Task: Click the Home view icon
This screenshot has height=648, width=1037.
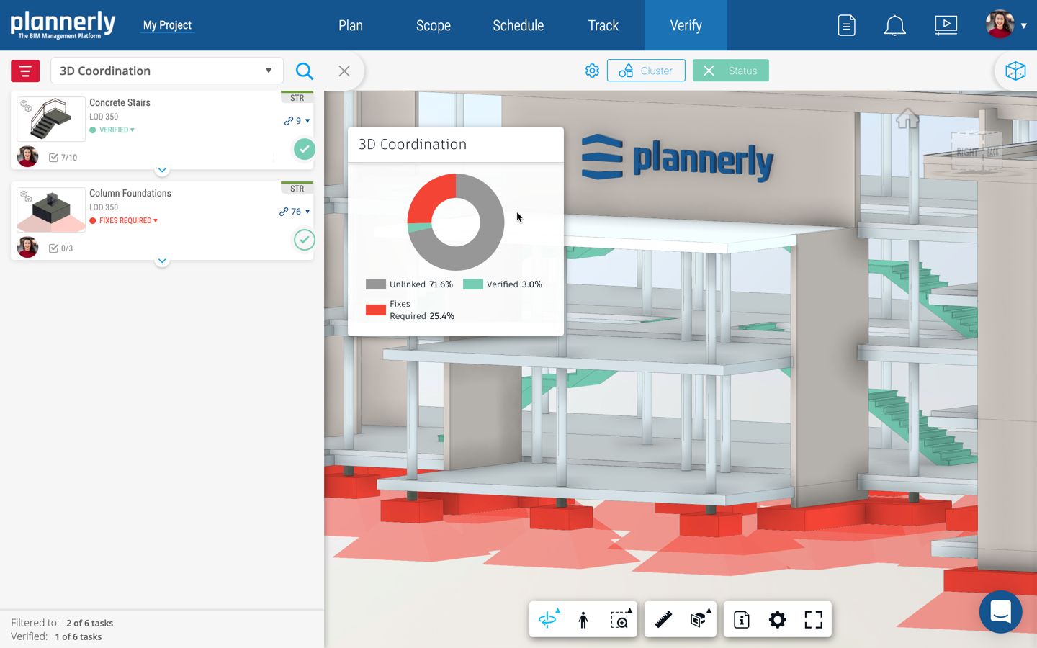Action: pos(907,119)
